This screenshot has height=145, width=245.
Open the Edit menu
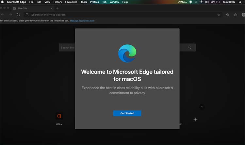39,2
